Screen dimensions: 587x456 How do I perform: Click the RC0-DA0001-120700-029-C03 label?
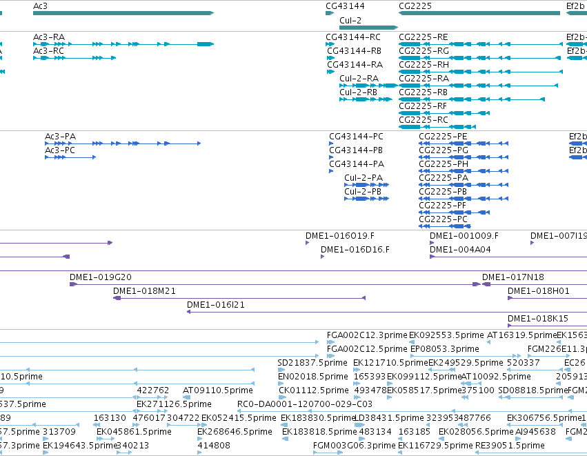(x=305, y=405)
